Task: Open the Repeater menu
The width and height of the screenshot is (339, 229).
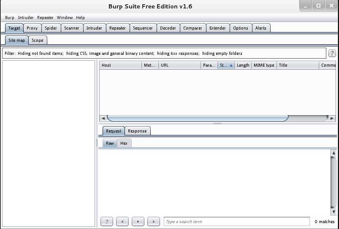Action: tap(45, 17)
